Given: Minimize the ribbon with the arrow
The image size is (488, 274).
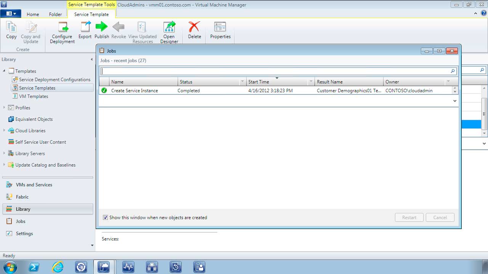Looking at the screenshot, I should (x=475, y=13).
